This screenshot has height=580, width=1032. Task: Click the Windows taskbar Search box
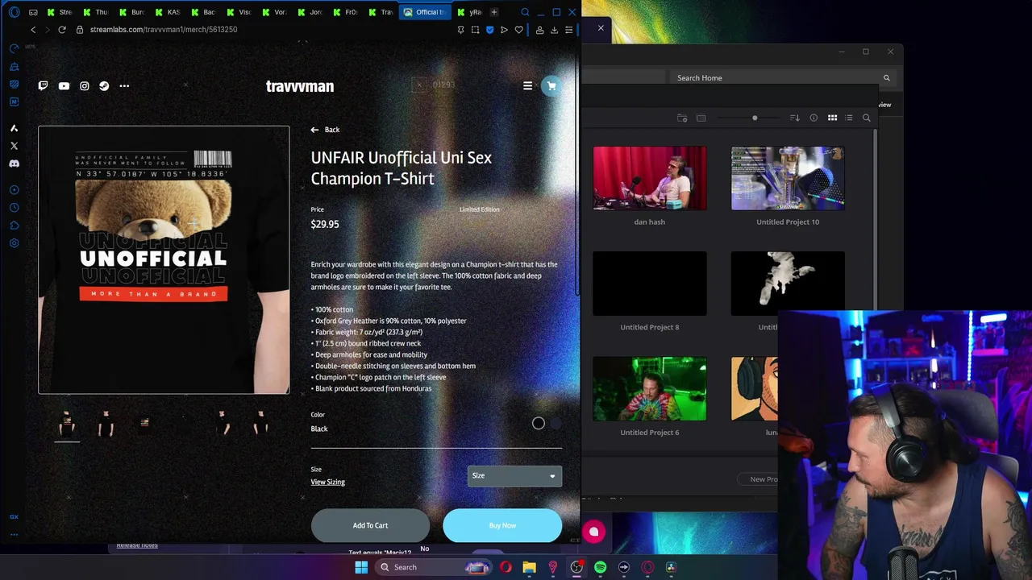click(434, 567)
